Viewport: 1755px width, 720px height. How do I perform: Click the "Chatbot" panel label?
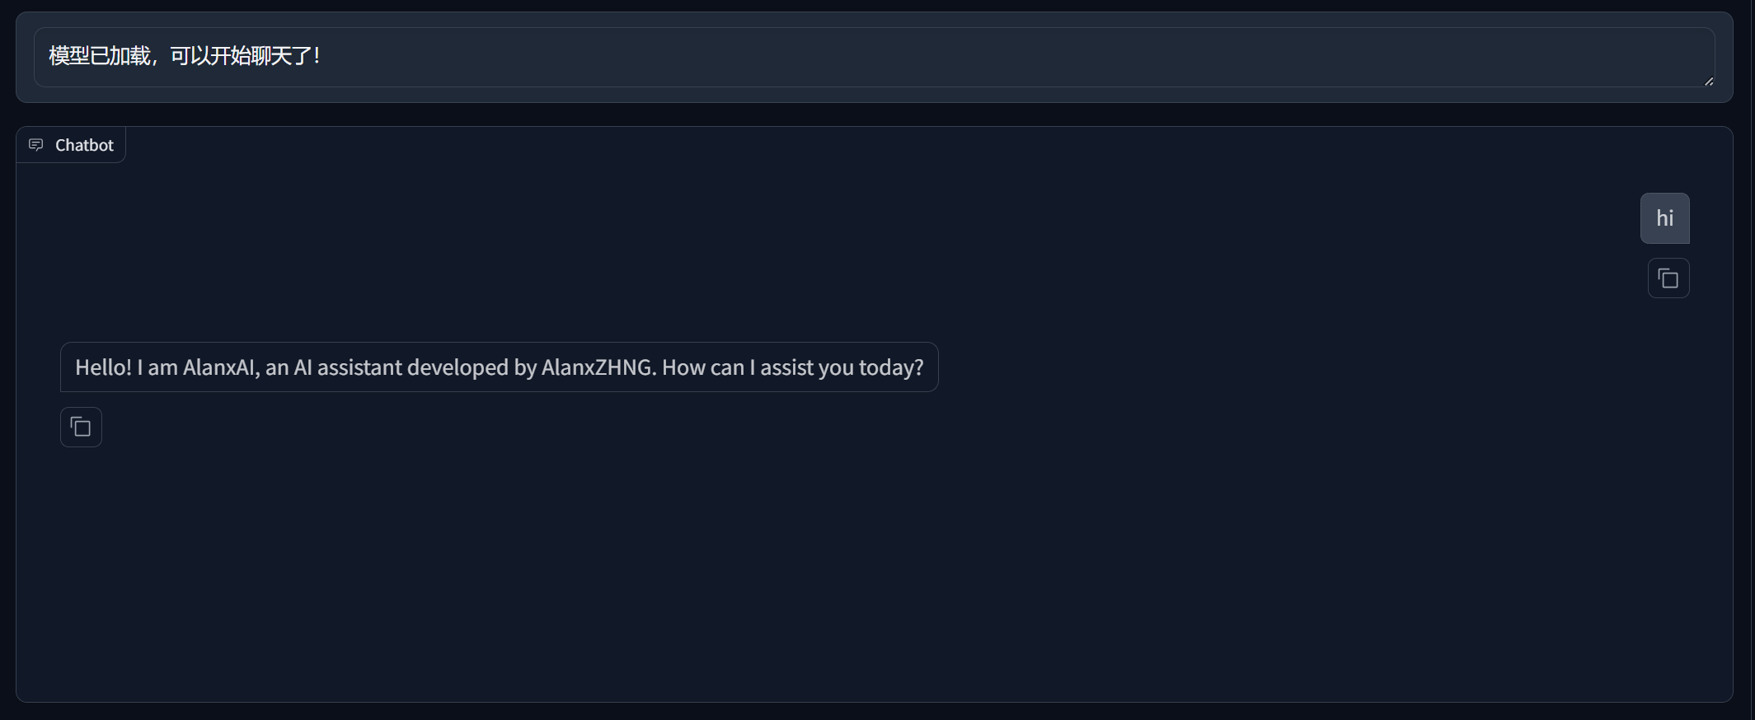(x=84, y=145)
